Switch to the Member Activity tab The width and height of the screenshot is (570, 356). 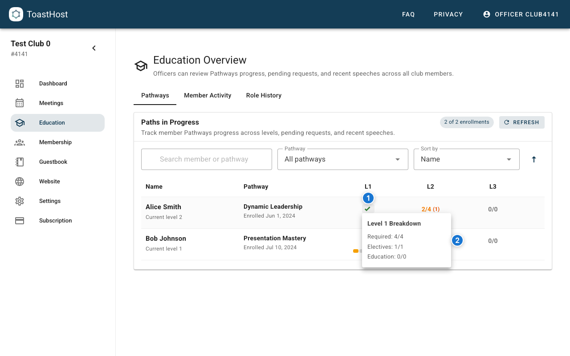pyautogui.click(x=208, y=95)
